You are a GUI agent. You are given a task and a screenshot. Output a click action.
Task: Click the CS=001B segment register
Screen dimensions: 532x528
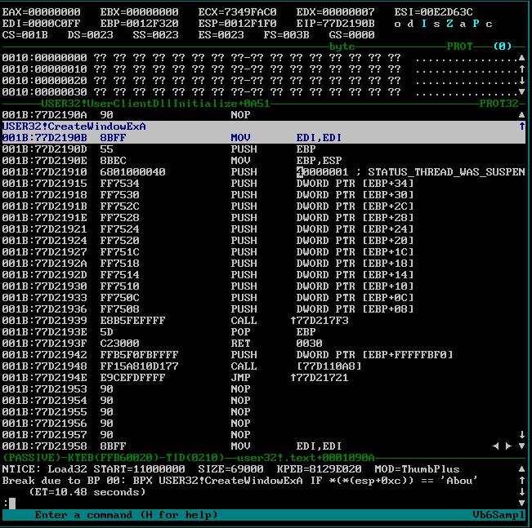tap(25, 35)
